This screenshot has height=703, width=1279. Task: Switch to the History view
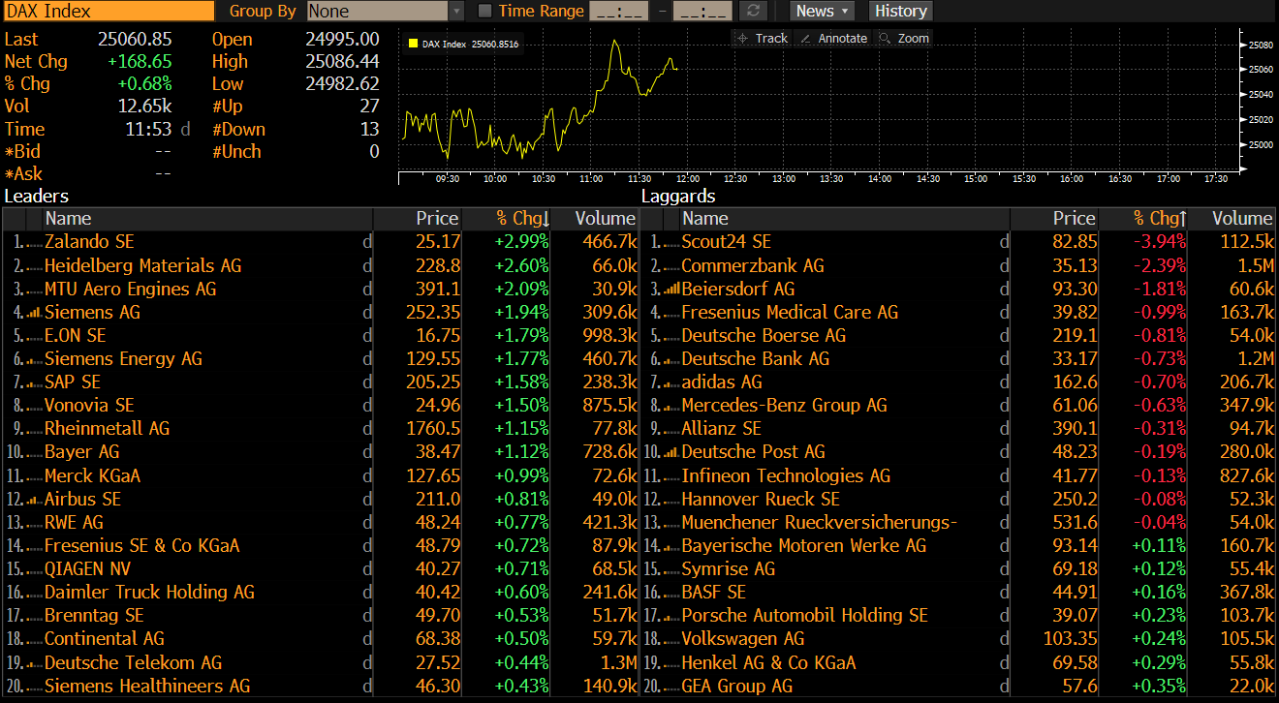point(899,11)
